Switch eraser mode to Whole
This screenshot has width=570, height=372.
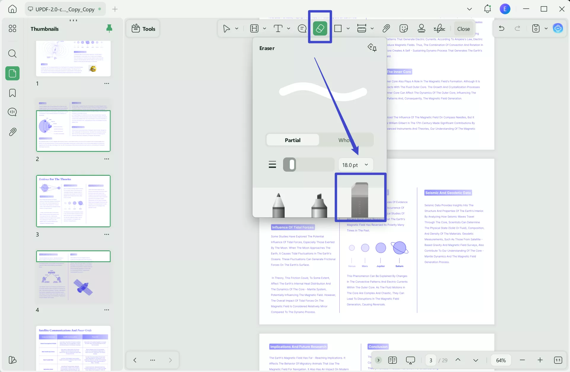(346, 140)
